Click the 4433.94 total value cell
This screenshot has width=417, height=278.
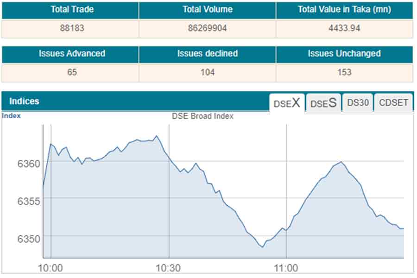pos(344,28)
